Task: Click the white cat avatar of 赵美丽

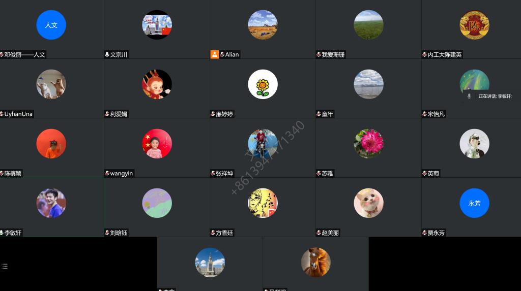Action: (368, 203)
